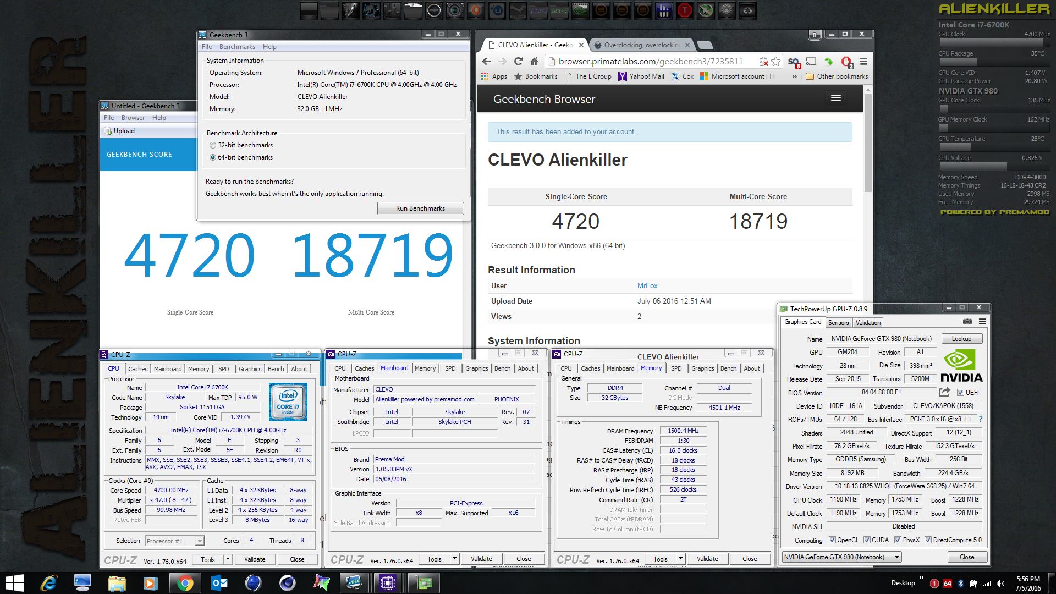Screen dimensions: 1056x594
Task: Toggle the PhysX checkbox in GPU-Z
Action: tap(898, 540)
